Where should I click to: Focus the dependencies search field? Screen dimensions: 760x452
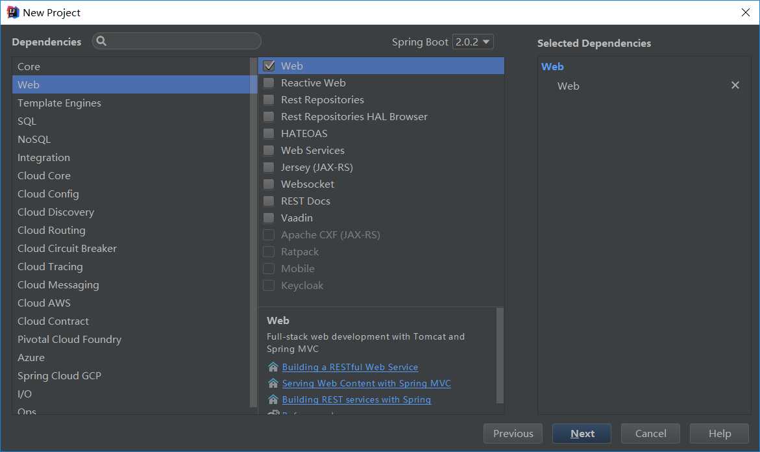177,41
